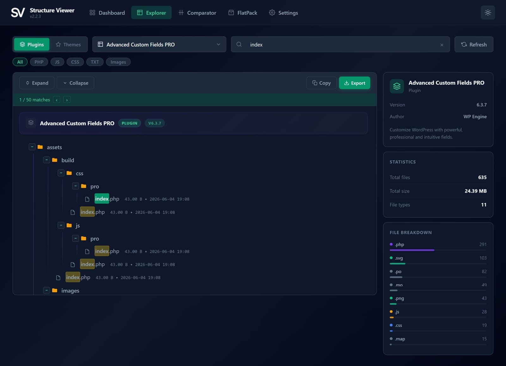Go to next match arrow
This screenshot has width=506, height=366.
67,100
